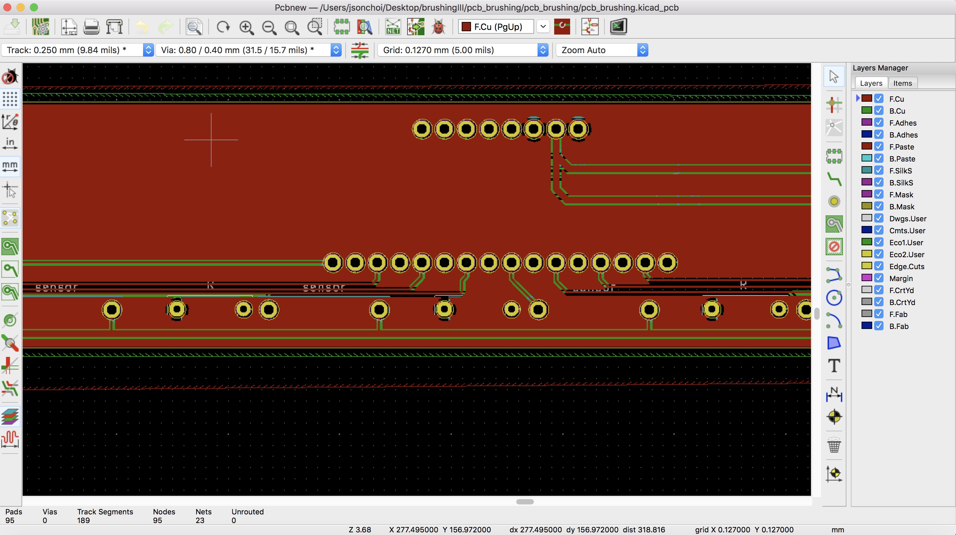Toggle the layers manager visibility icon
The height and width of the screenshot is (535, 956).
tap(10, 416)
